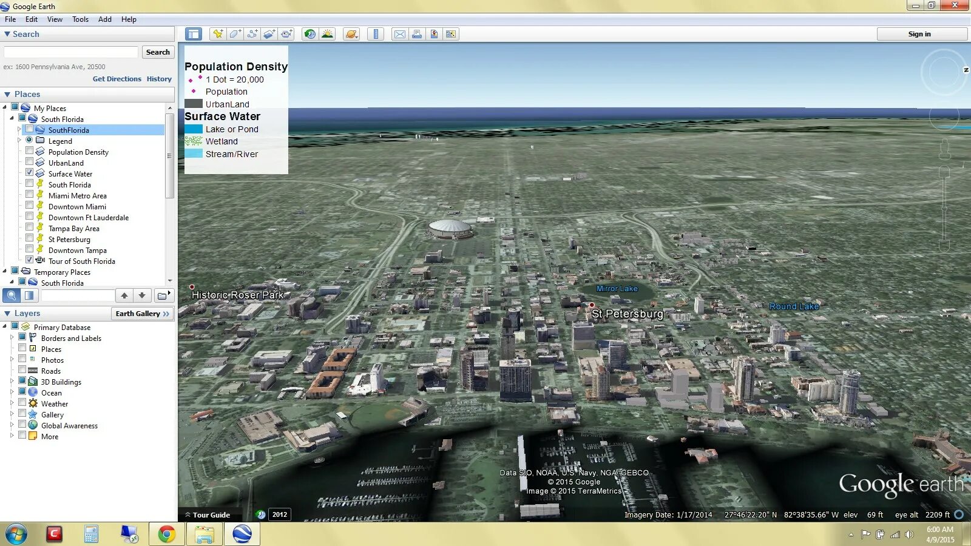The height and width of the screenshot is (546, 971).
Task: Enable the UrbanLand checkbox
Action: click(x=29, y=161)
